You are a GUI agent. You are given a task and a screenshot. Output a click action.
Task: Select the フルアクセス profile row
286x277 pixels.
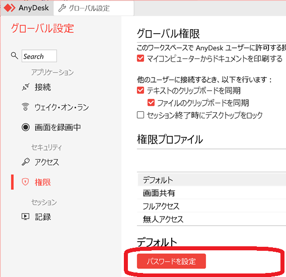click(x=211, y=206)
